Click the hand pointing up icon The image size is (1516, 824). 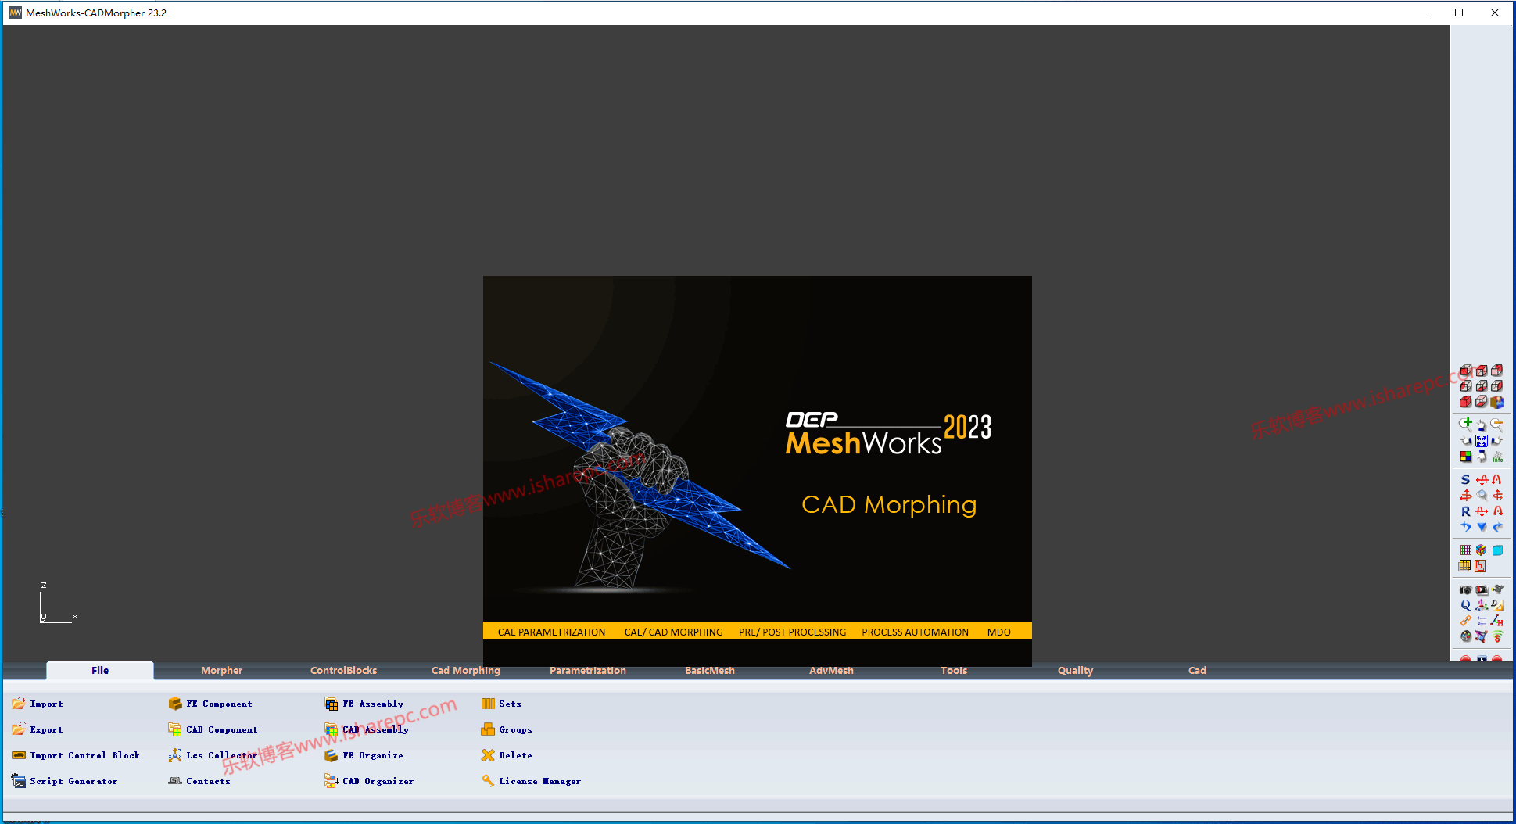pyautogui.click(x=1482, y=425)
